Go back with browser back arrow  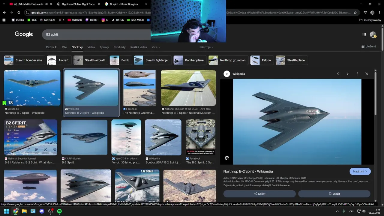[4, 13]
